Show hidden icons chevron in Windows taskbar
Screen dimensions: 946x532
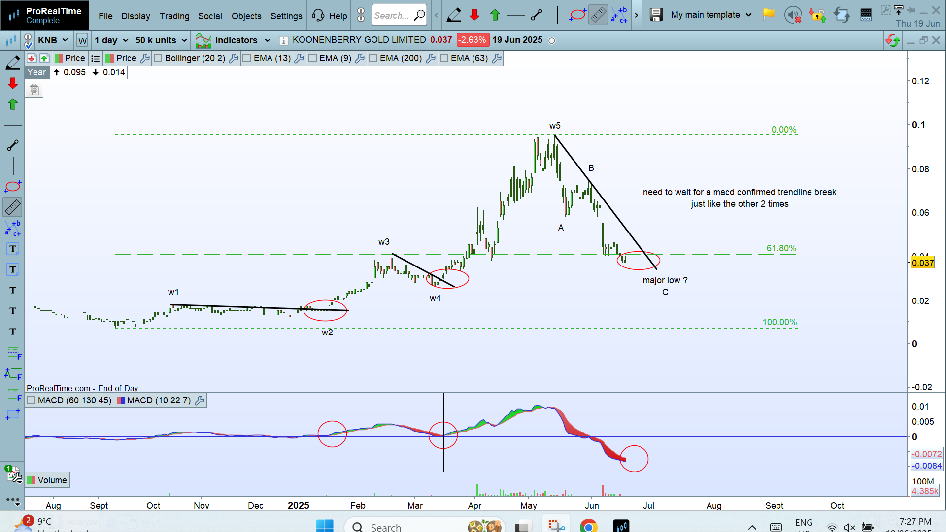[x=752, y=527]
